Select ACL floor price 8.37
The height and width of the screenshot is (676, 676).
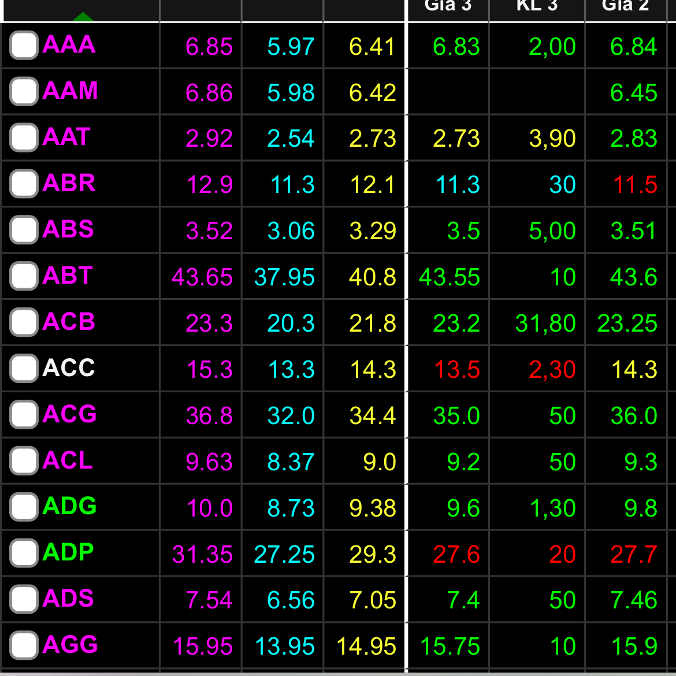click(x=291, y=462)
